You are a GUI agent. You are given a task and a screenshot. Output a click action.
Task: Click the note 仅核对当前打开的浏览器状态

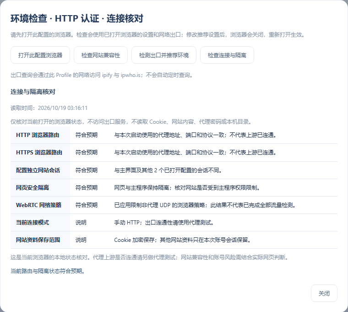pyautogui.click(x=131, y=122)
